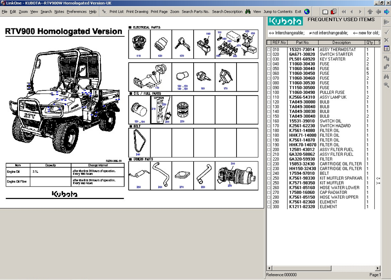Click Jump to Contents button

[278, 12]
